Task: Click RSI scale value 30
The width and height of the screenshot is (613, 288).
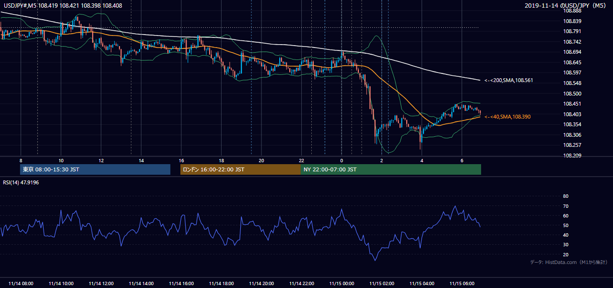Action: (566, 244)
